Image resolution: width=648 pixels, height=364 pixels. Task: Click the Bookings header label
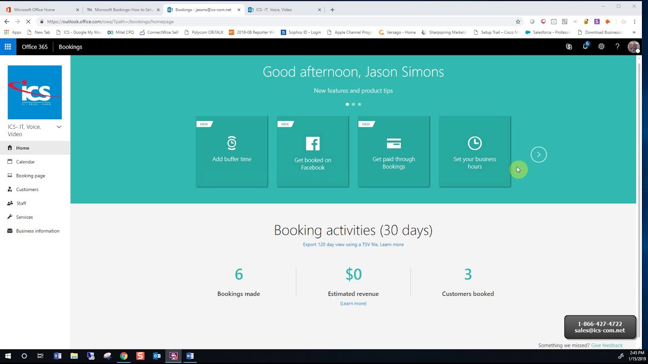click(70, 47)
